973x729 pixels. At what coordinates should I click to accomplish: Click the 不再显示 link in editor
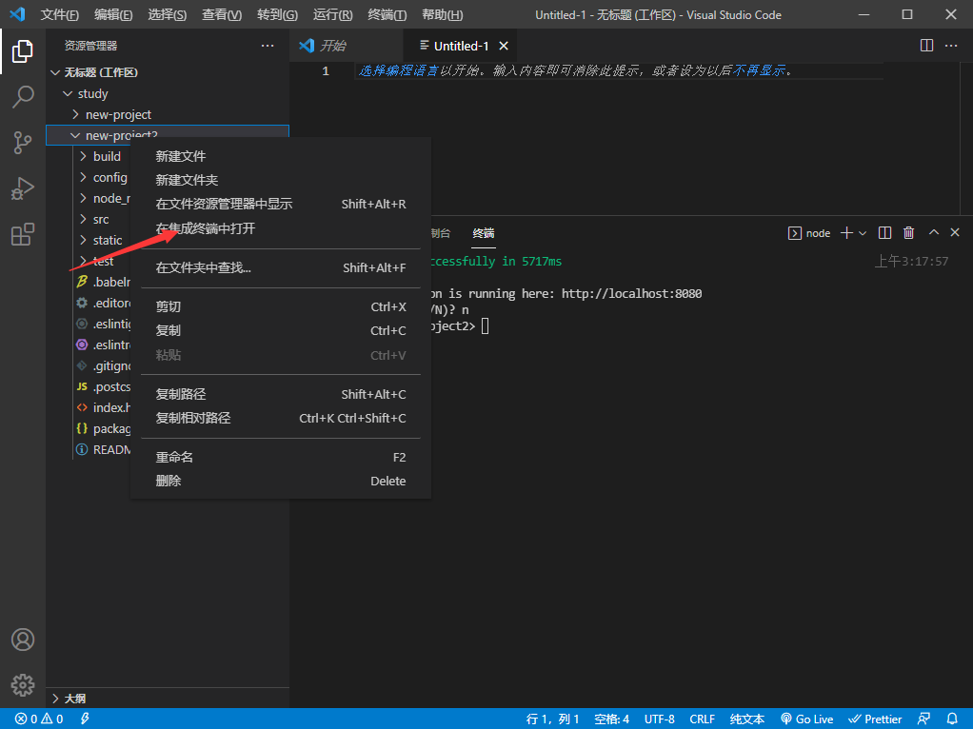click(x=759, y=70)
